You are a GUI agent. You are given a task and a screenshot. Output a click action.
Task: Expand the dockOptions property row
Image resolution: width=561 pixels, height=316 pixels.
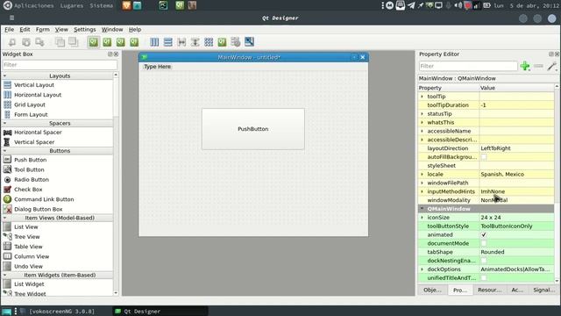click(422, 269)
